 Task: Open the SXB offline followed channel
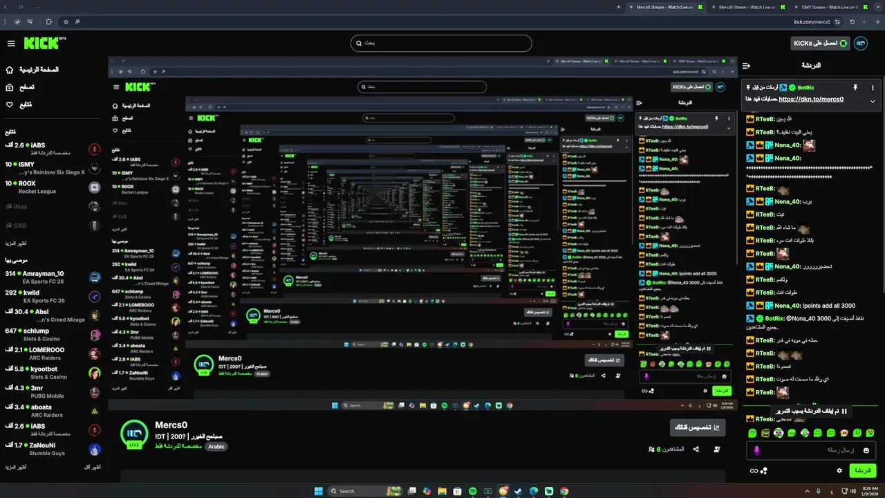53,225
